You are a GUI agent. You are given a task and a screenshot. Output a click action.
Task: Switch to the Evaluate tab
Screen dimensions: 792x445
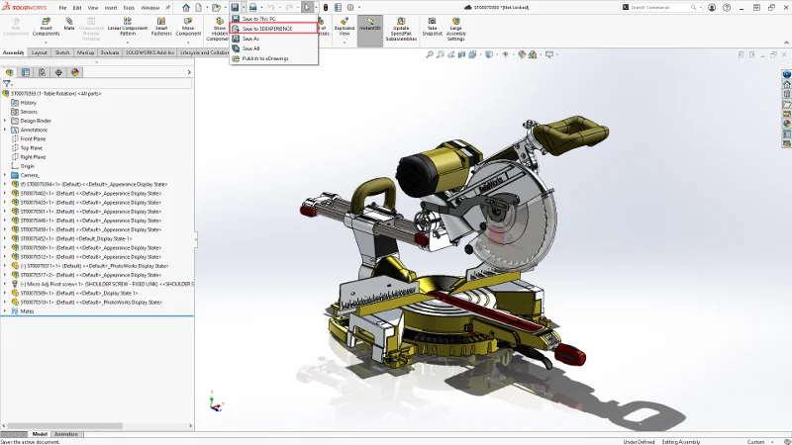tap(110, 52)
